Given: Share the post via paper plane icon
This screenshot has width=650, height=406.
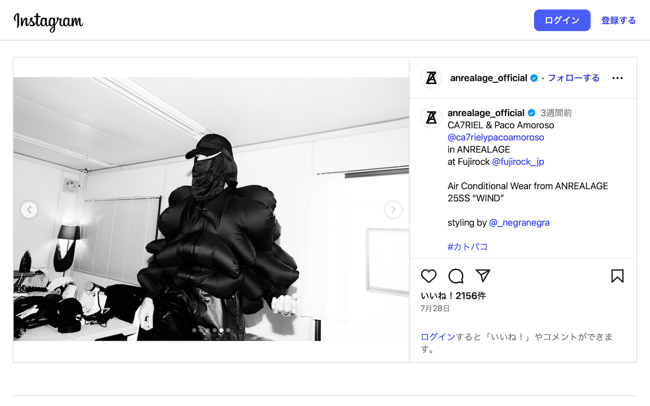Looking at the screenshot, I should tap(483, 276).
